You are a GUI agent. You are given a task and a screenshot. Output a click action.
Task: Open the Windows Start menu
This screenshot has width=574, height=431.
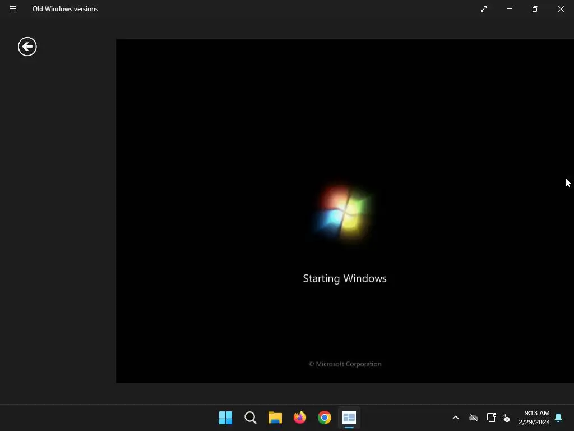click(225, 418)
